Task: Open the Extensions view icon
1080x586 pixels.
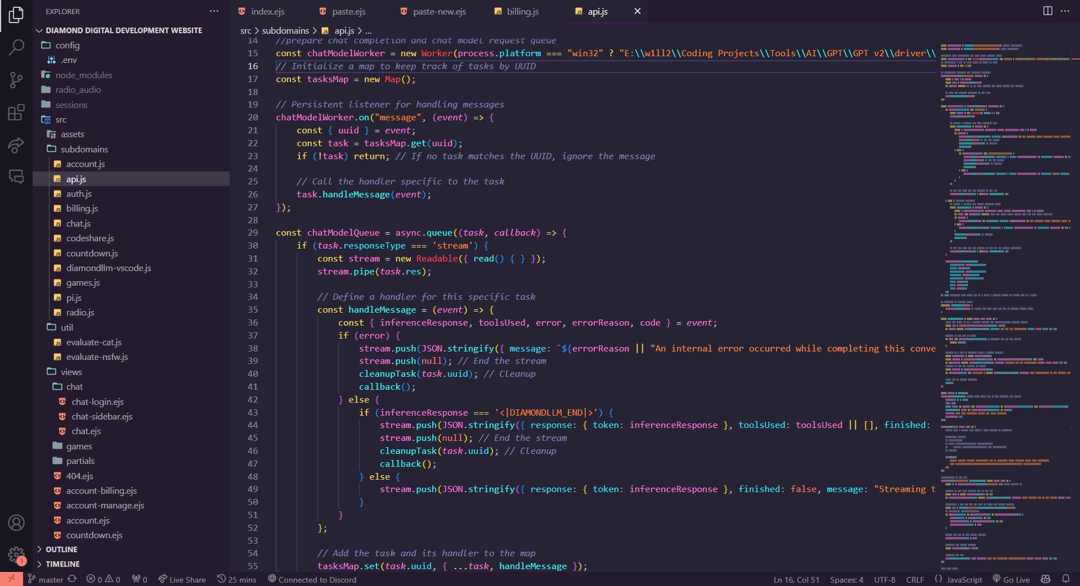Action: point(16,112)
